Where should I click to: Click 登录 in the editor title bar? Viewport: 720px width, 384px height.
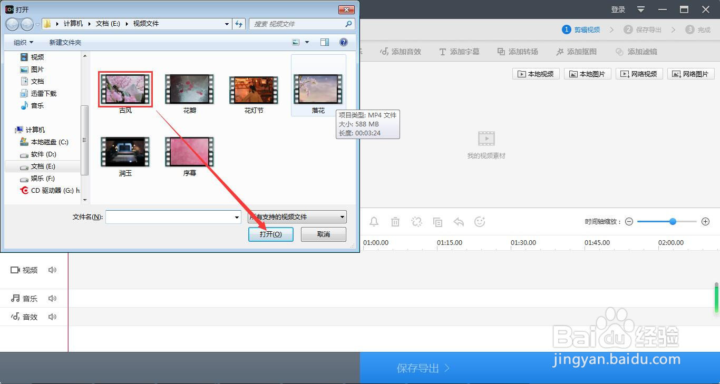click(x=618, y=9)
